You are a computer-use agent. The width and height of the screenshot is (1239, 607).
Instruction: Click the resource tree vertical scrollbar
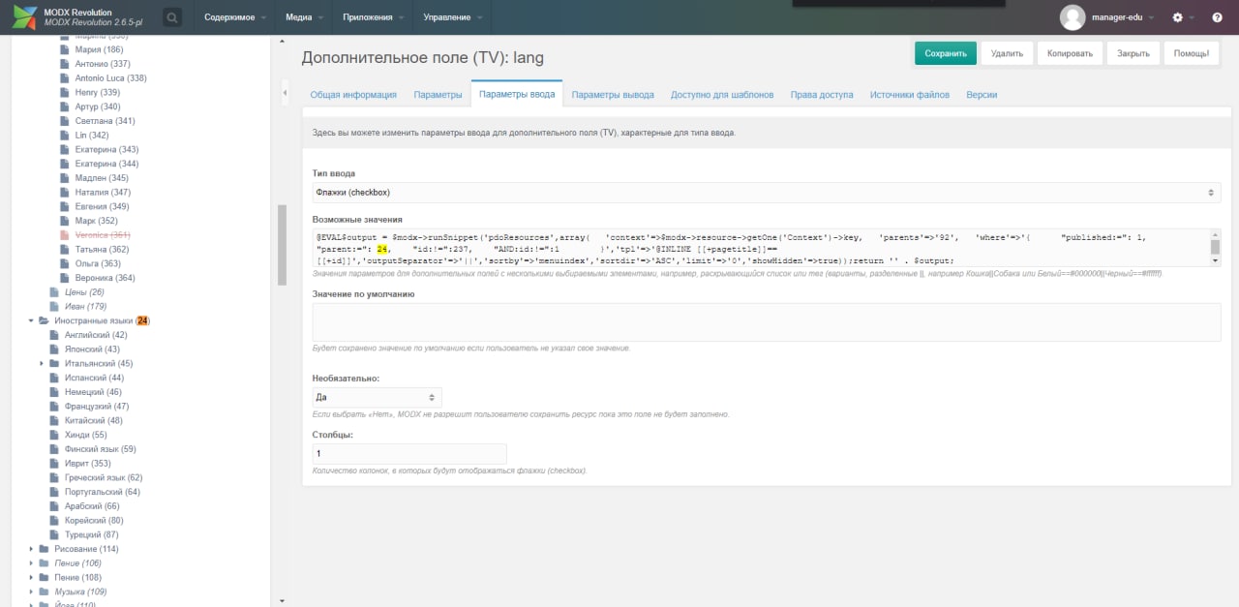(x=282, y=245)
